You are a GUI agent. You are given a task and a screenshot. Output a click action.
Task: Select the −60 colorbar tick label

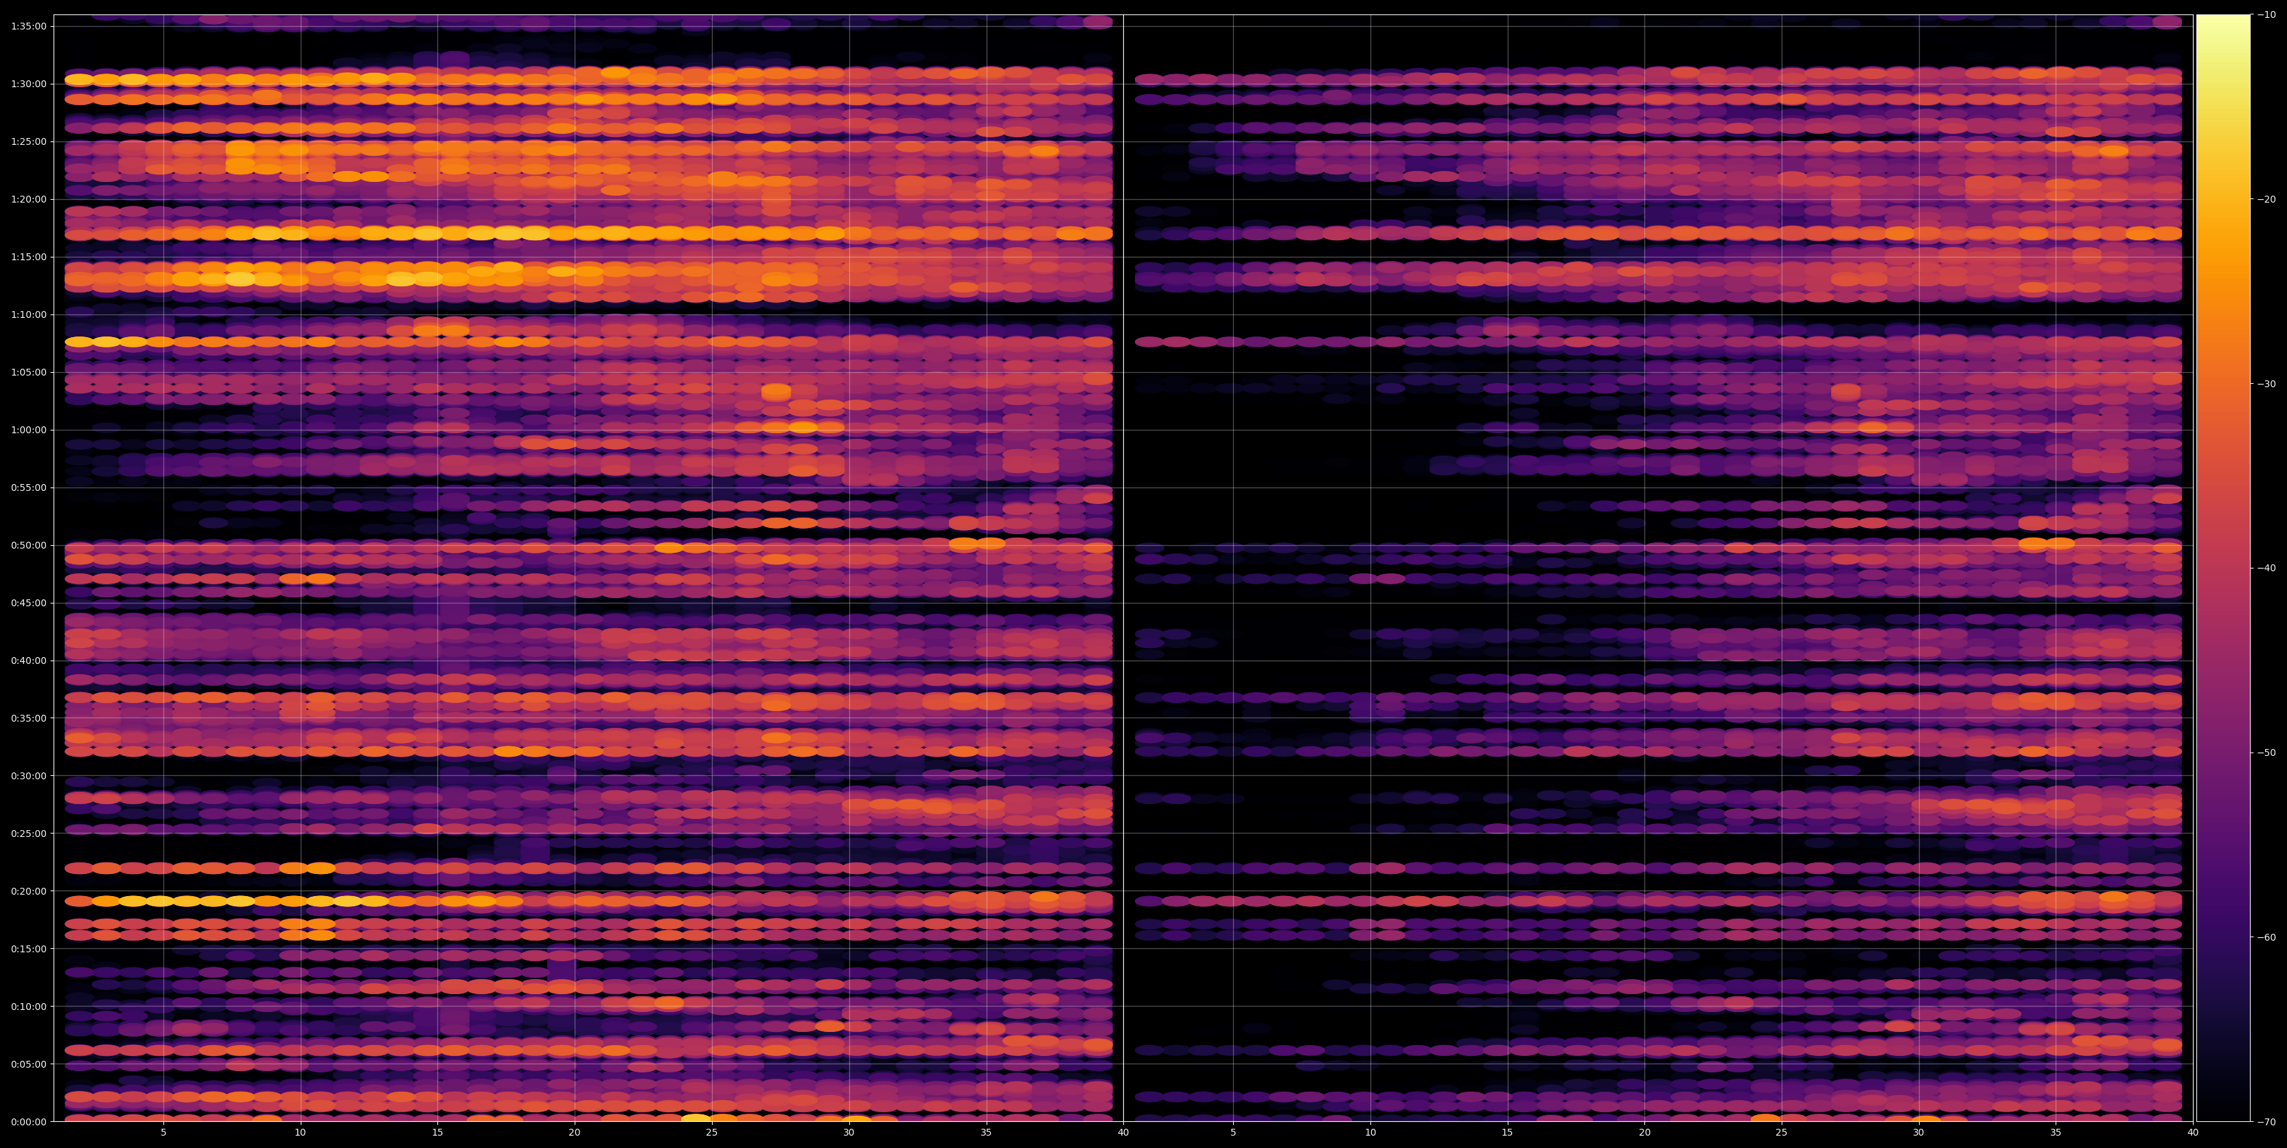(2266, 937)
